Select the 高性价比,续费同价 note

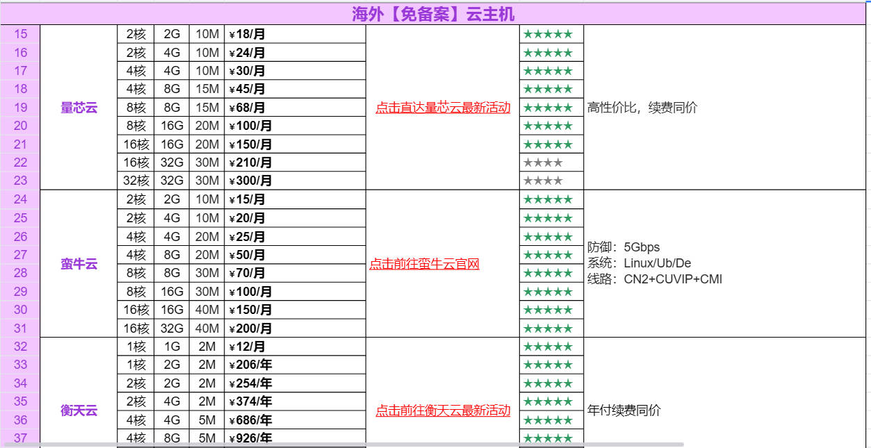click(x=642, y=108)
